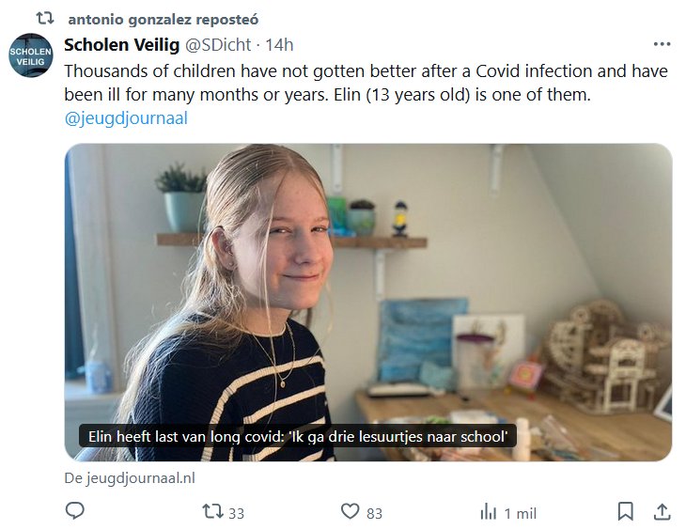Screen dimensions: 686x530
Task: Like the Scholen Veilig post with the heart icon
Action: click(x=351, y=511)
